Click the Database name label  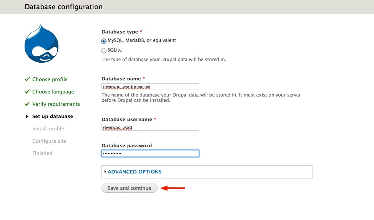click(x=121, y=79)
